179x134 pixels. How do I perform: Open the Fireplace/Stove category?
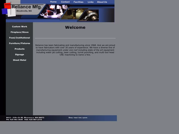[19, 32]
